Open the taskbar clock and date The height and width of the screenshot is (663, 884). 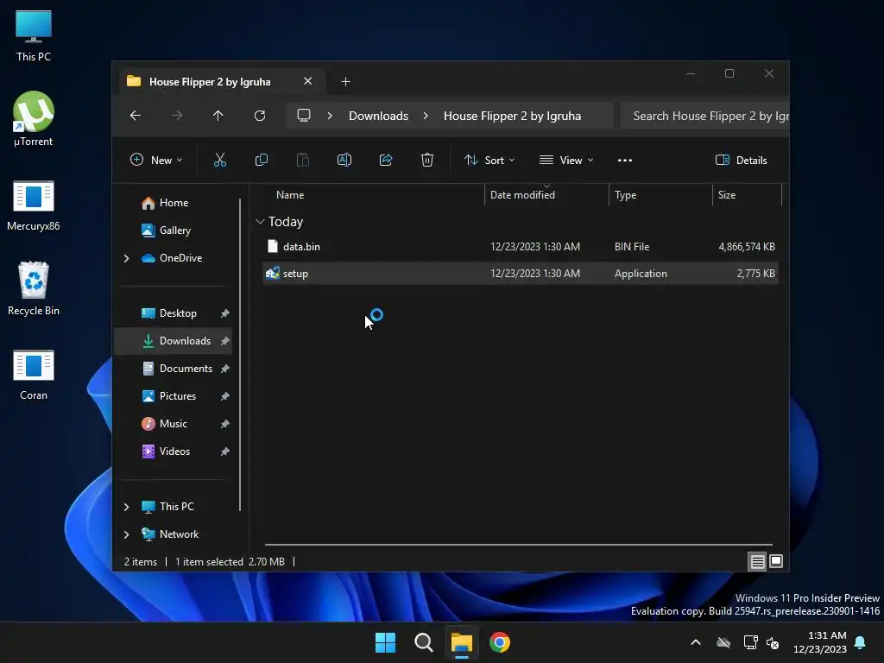click(820, 642)
